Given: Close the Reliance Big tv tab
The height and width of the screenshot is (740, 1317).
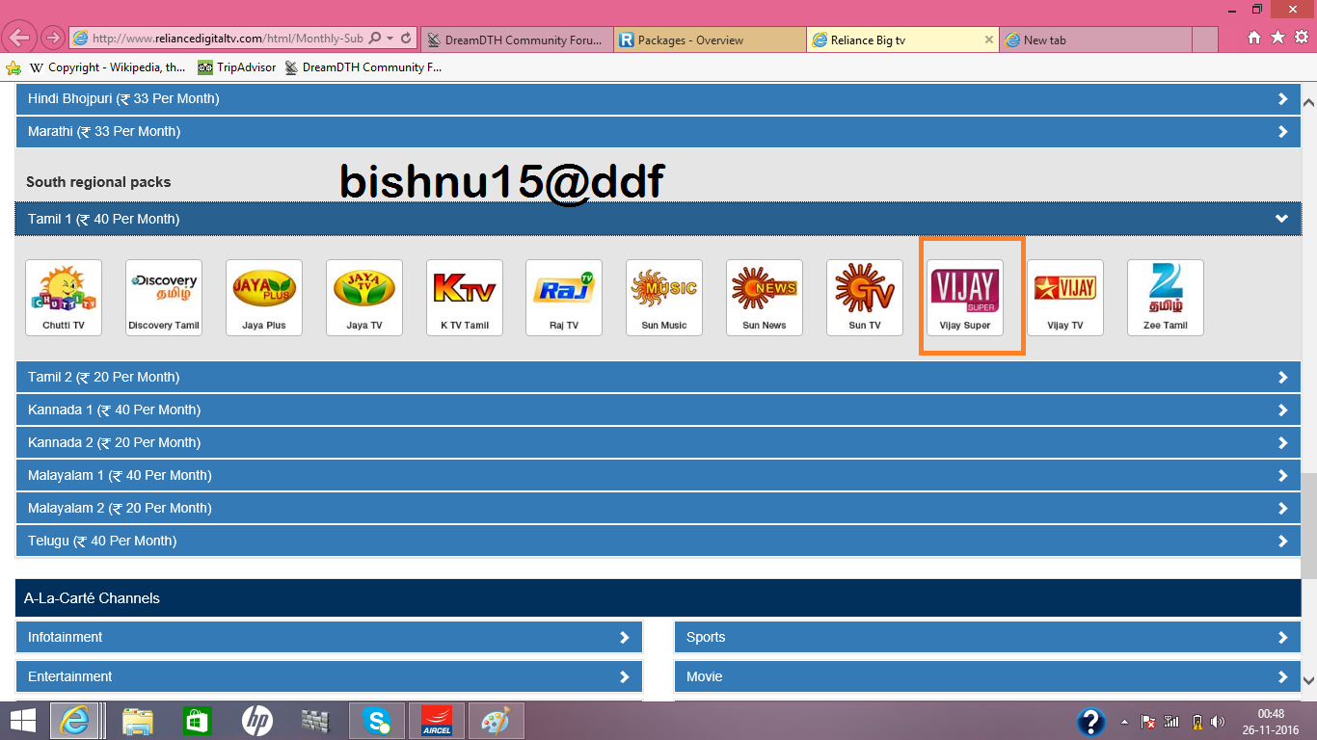Looking at the screenshot, I should (988, 40).
